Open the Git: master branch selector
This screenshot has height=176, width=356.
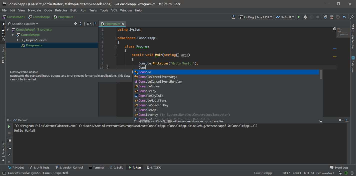325,173
